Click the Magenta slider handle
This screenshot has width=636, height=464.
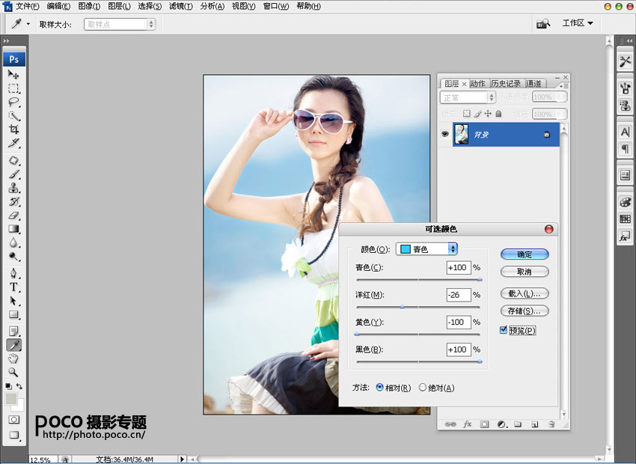click(403, 307)
